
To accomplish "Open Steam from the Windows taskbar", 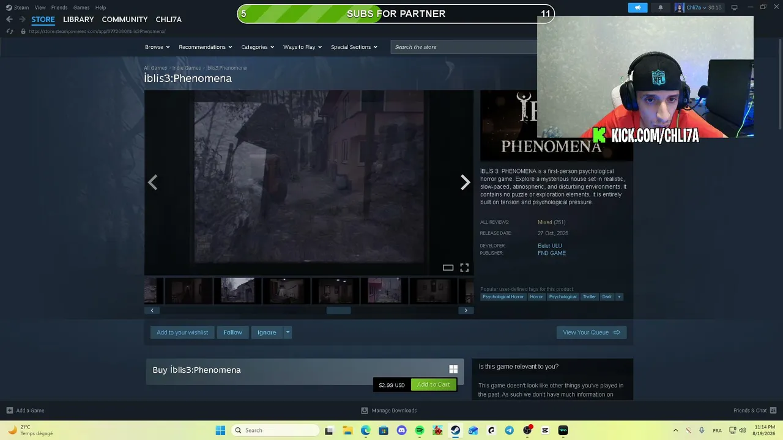I will 455,430.
